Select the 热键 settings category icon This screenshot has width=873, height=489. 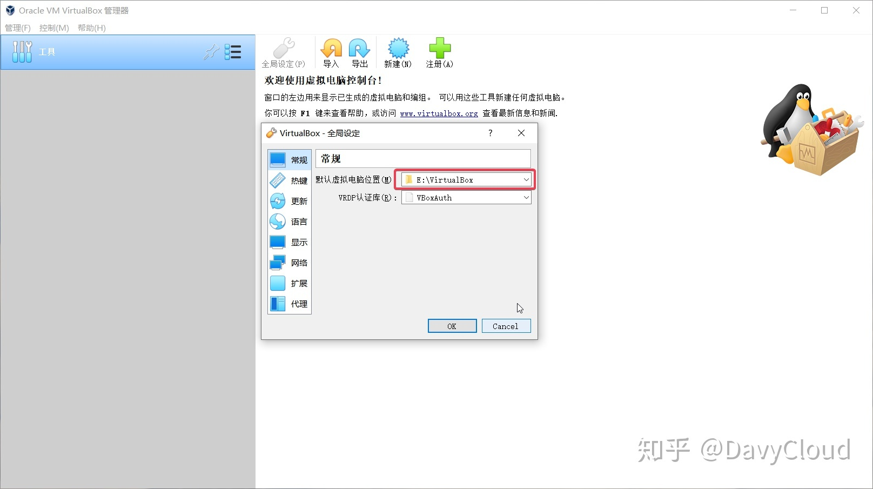tap(278, 180)
